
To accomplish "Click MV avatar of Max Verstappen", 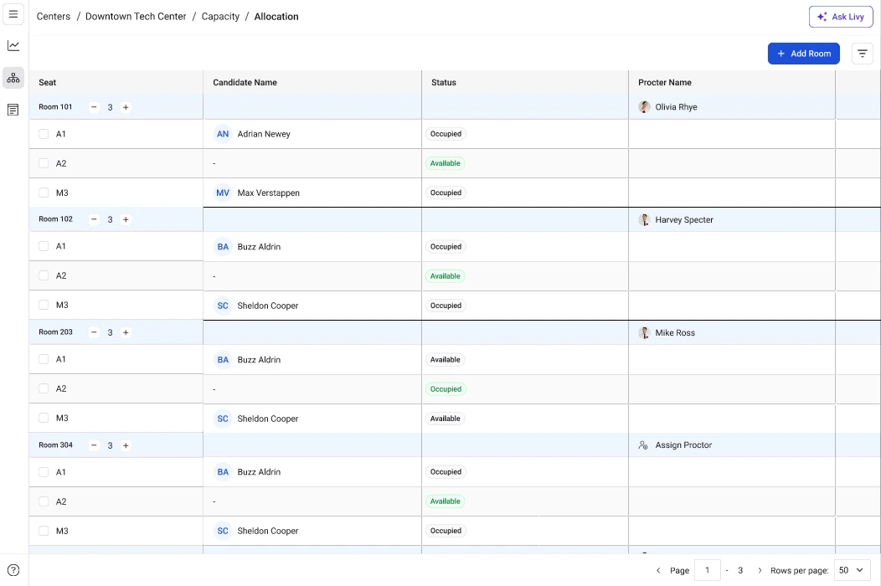I will pos(223,193).
